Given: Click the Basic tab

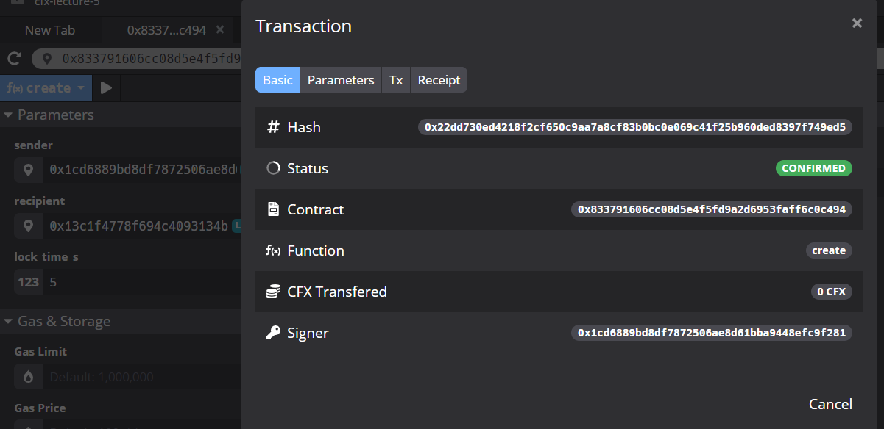Looking at the screenshot, I should 277,80.
